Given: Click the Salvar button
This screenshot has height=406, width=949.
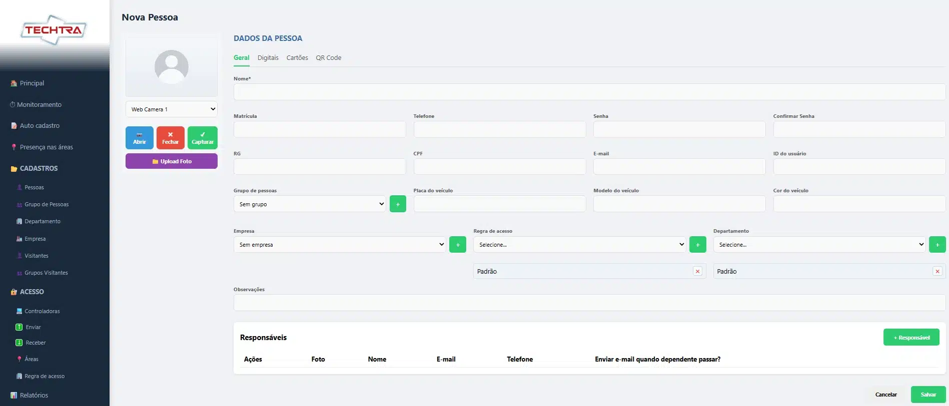Looking at the screenshot, I should pyautogui.click(x=928, y=395).
